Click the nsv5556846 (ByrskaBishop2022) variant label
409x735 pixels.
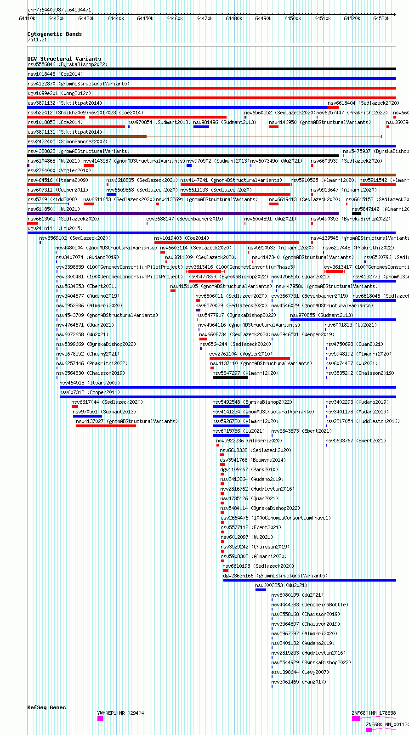(67, 64)
